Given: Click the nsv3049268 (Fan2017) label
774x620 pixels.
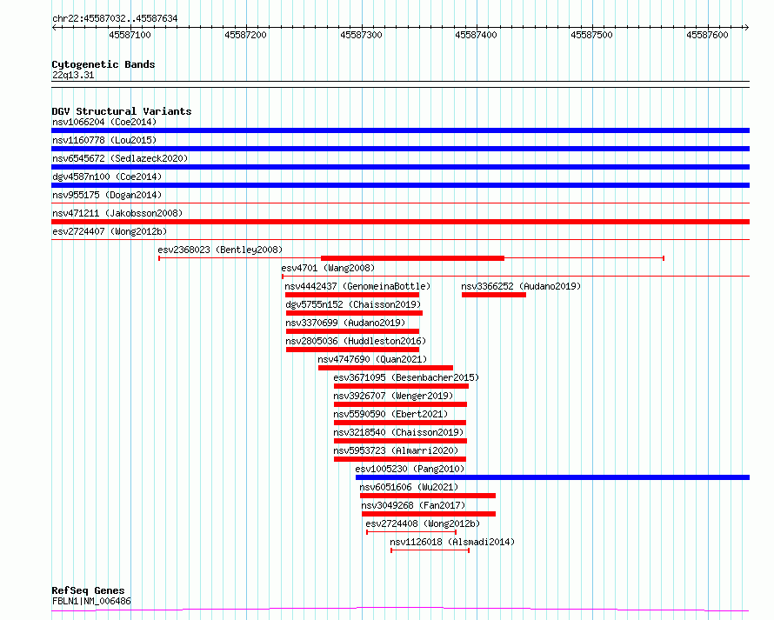Looking at the screenshot, I should 413,505.
